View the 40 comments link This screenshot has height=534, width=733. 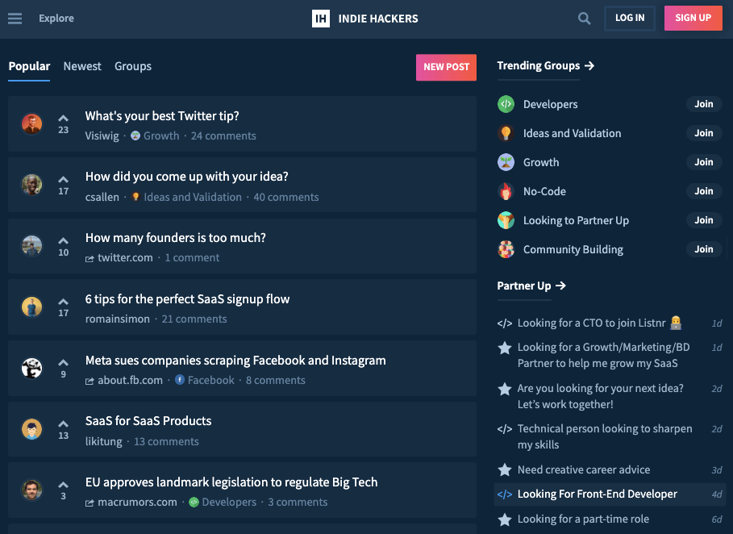click(x=286, y=198)
